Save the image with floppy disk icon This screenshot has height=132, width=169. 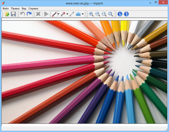13,14
